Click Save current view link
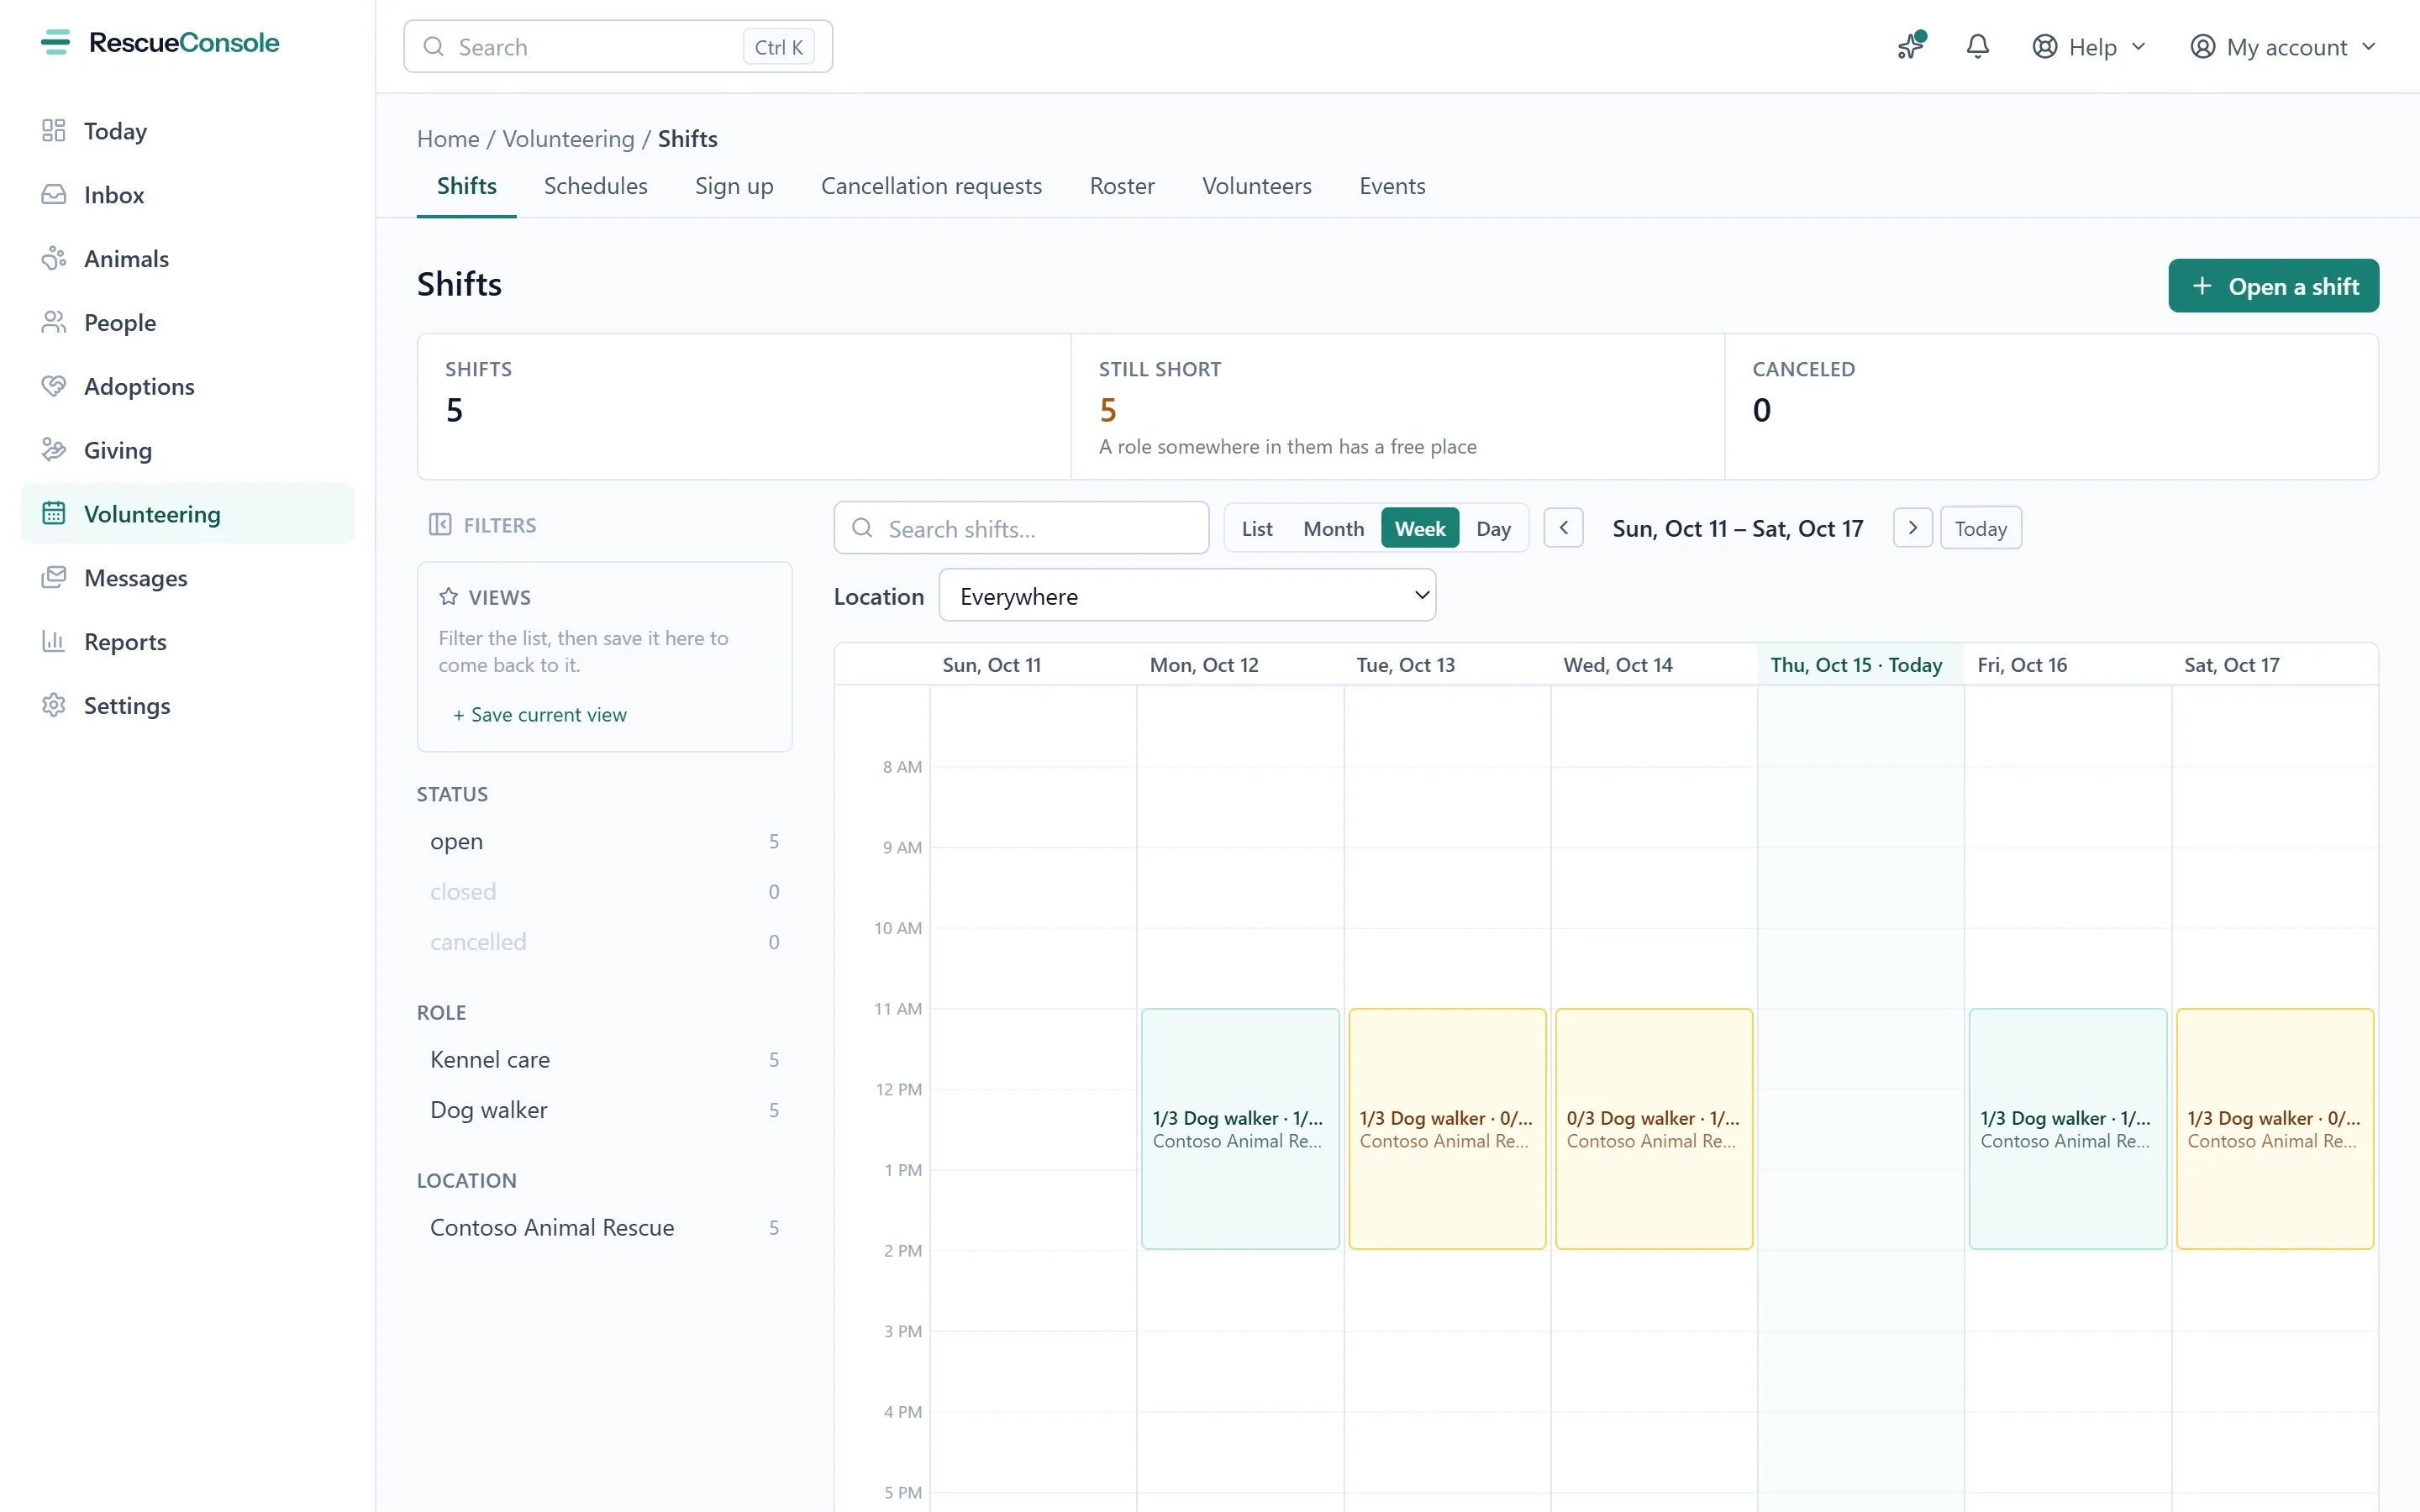Screen dimensions: 2420x1512 pyautogui.click(x=540, y=715)
